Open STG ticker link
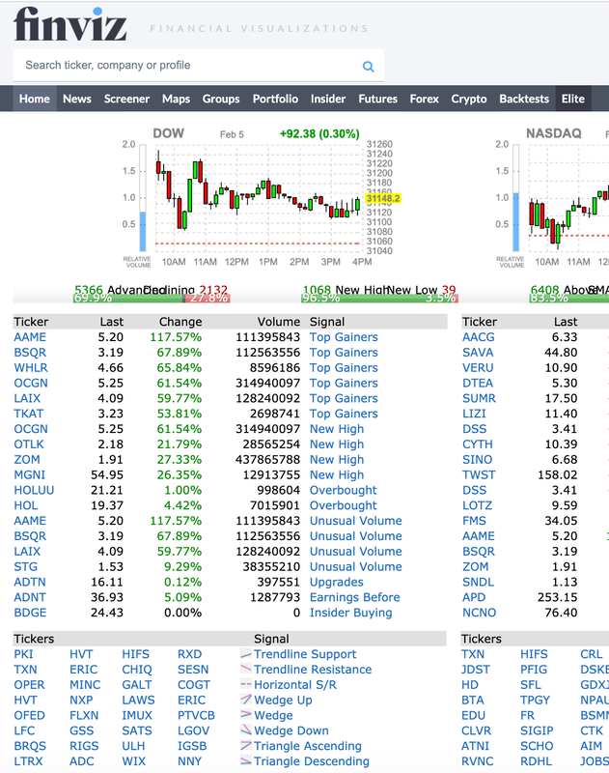 tap(26, 566)
